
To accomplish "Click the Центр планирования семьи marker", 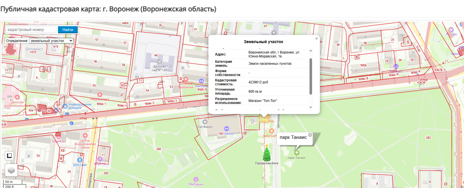I will (85, 135).
